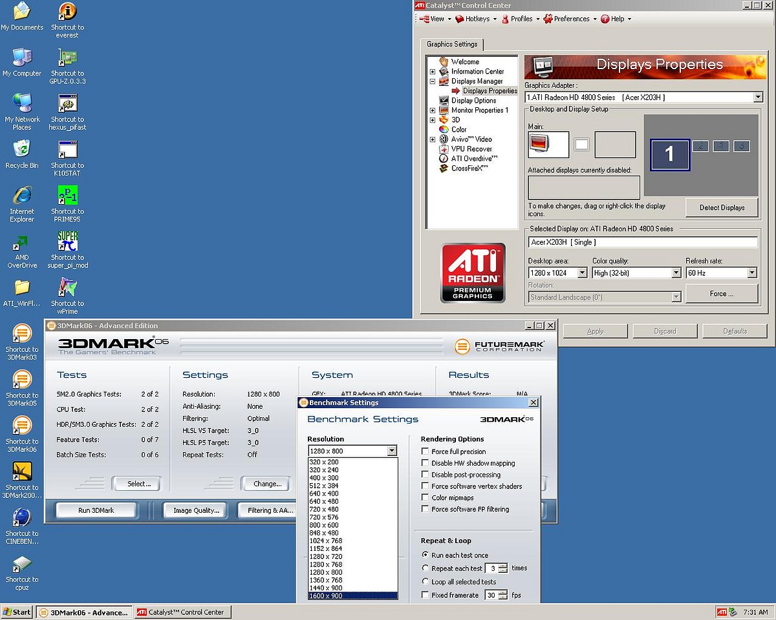The image size is (776, 620).
Task: Open the Windows Start menu
Action: pyautogui.click(x=17, y=612)
